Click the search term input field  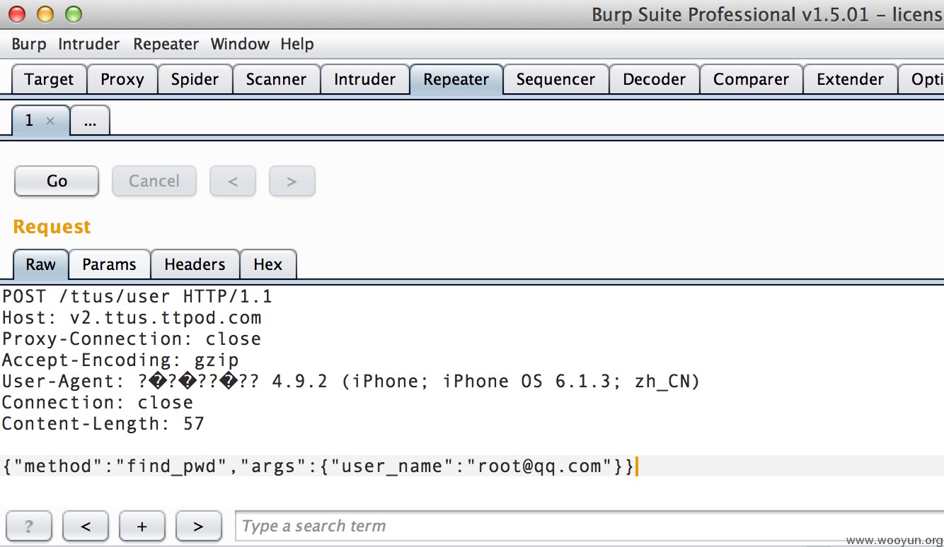click(x=589, y=526)
